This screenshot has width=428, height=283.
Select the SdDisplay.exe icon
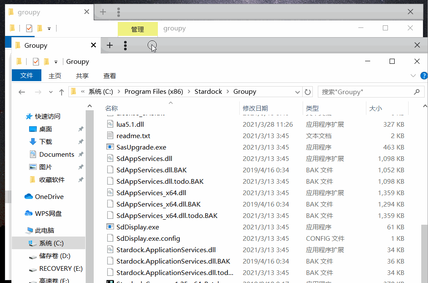pyautogui.click(x=110, y=227)
